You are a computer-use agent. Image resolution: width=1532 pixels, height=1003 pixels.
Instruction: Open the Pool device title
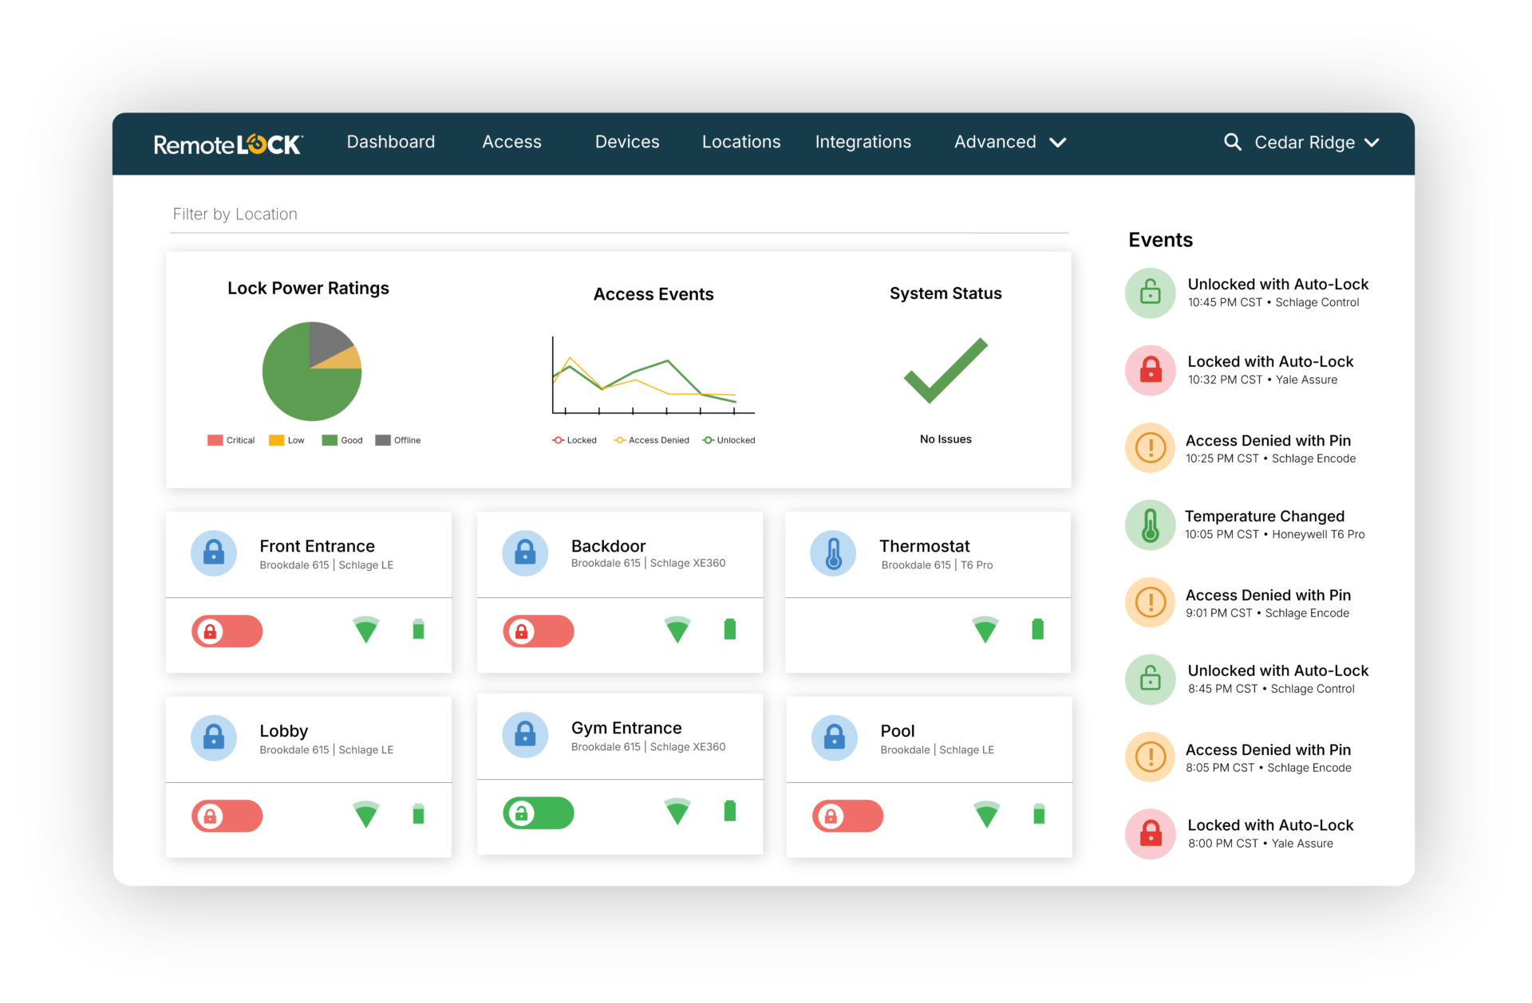898,731
